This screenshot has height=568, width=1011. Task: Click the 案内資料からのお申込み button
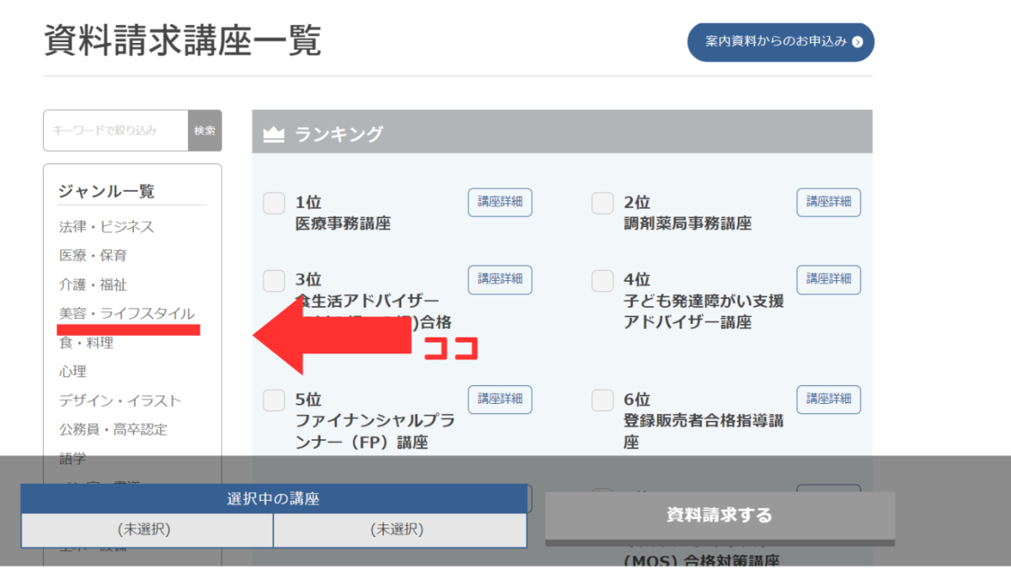click(x=780, y=42)
